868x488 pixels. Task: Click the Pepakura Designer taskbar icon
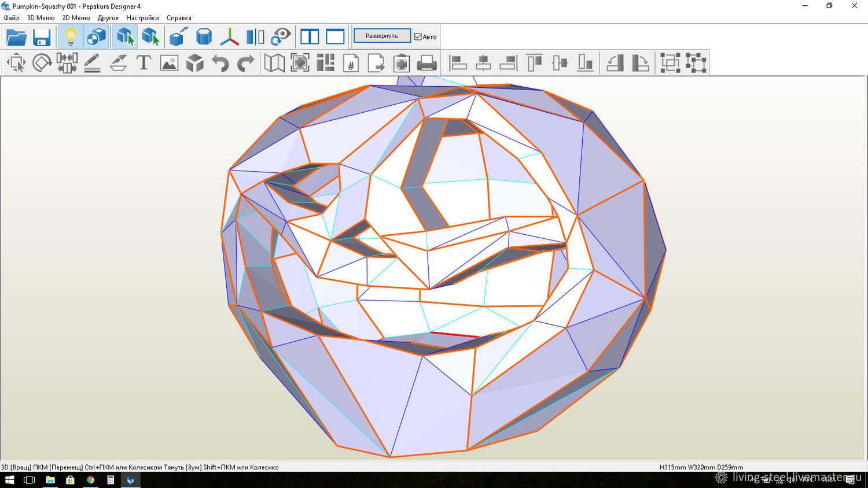(x=130, y=480)
